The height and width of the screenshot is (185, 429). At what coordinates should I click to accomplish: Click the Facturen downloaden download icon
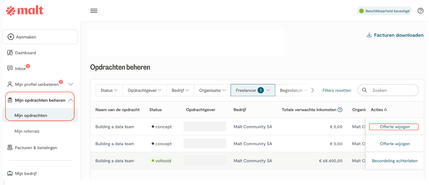click(x=369, y=35)
